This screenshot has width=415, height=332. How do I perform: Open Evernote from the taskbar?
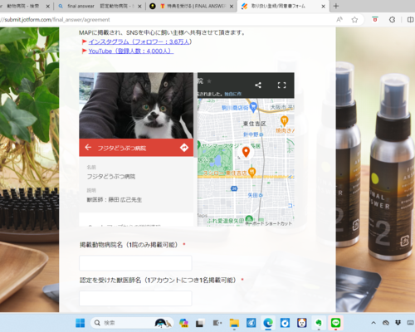(319, 323)
